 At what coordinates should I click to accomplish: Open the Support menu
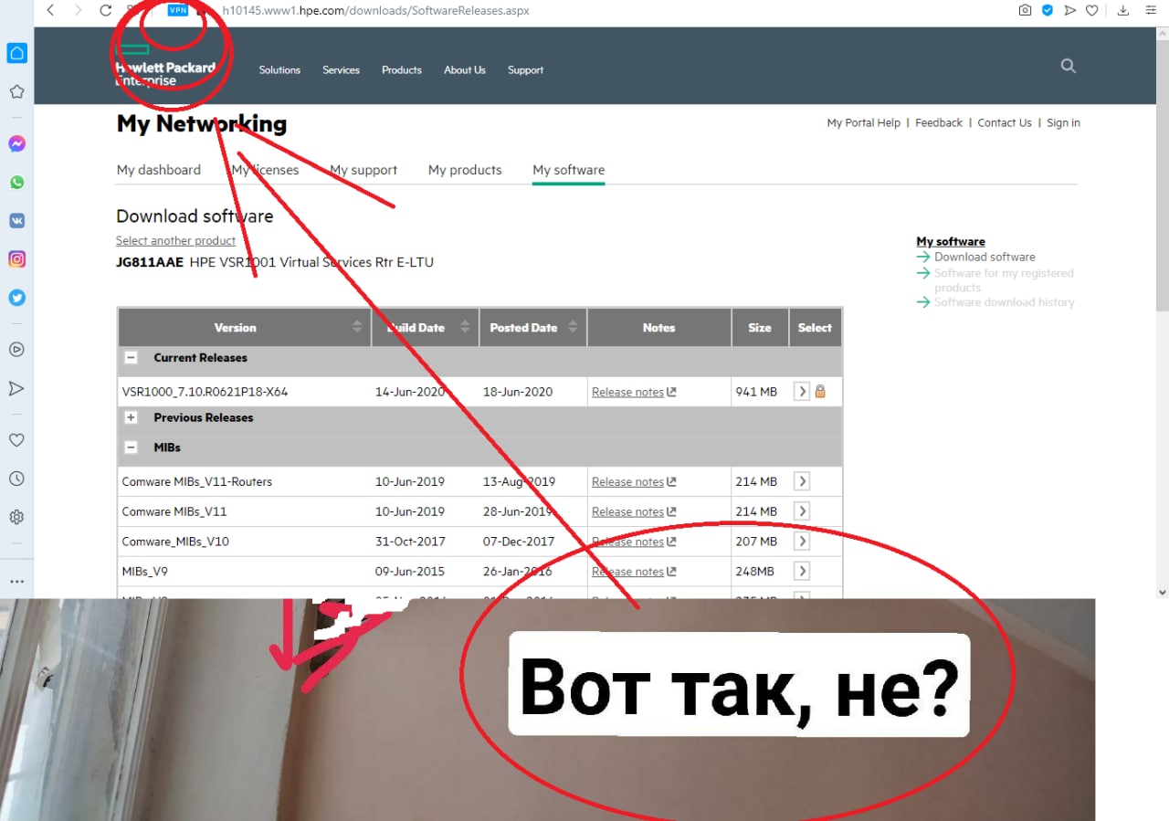point(525,70)
